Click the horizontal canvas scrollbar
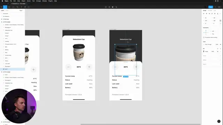223x125 pixels. click(x=140, y=124)
